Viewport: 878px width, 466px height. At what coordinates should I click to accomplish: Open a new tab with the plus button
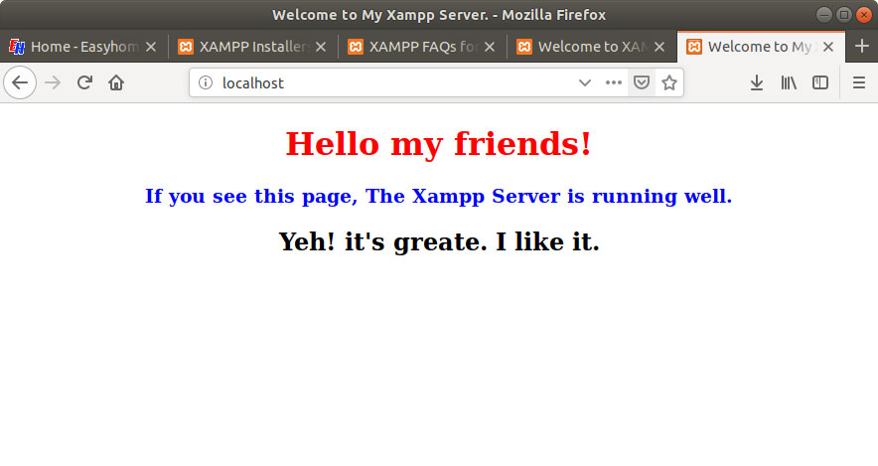(862, 47)
